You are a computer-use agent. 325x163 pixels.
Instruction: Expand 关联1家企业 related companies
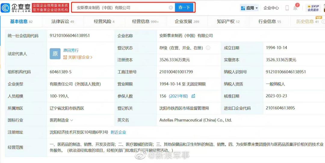tap(78, 57)
